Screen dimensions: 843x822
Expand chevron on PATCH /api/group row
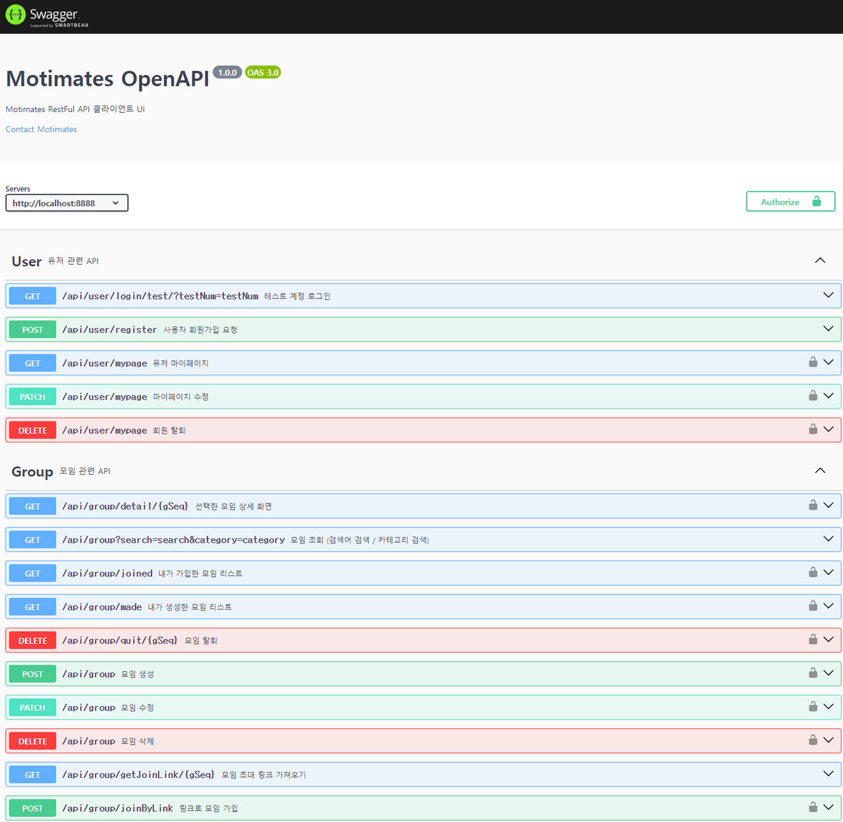[829, 707]
